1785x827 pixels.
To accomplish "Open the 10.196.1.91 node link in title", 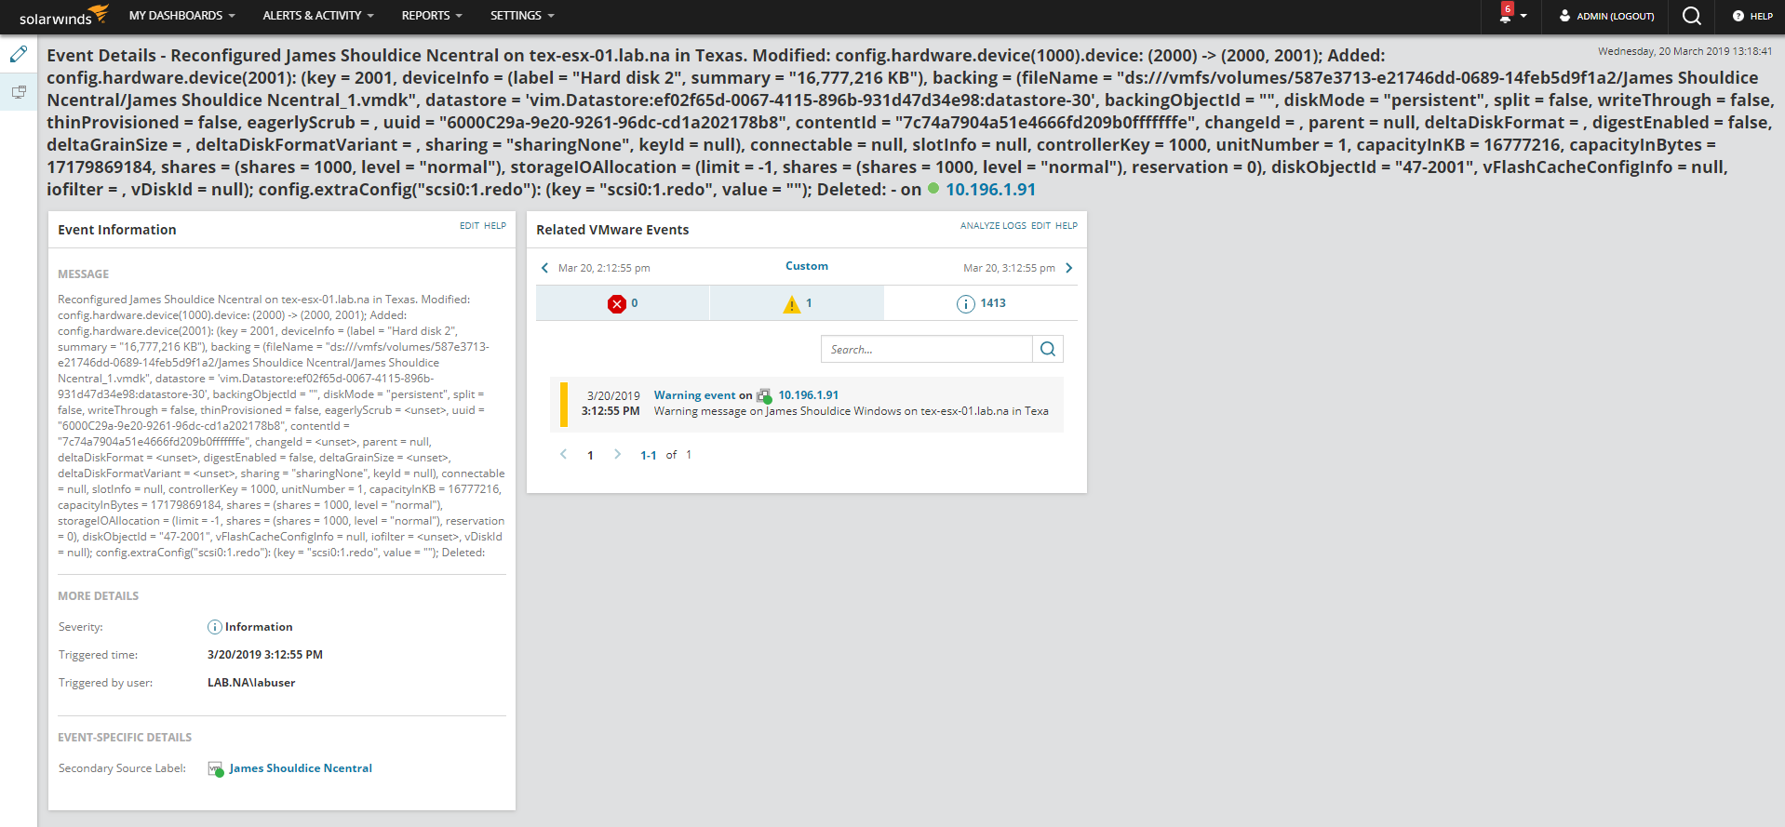I will point(990,190).
